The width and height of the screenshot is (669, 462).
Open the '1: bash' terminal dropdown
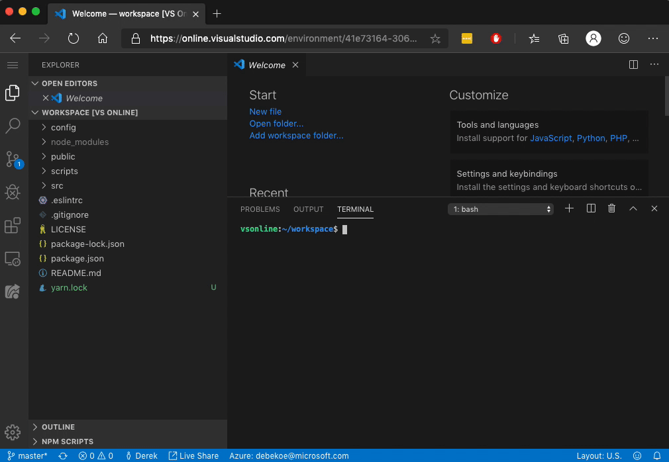501,209
